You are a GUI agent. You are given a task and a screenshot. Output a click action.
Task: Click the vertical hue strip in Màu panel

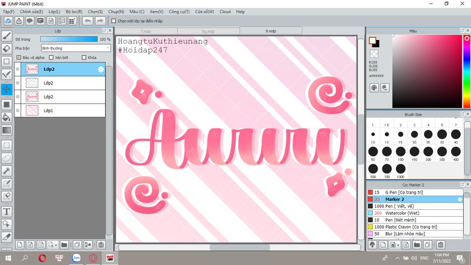[467, 71]
